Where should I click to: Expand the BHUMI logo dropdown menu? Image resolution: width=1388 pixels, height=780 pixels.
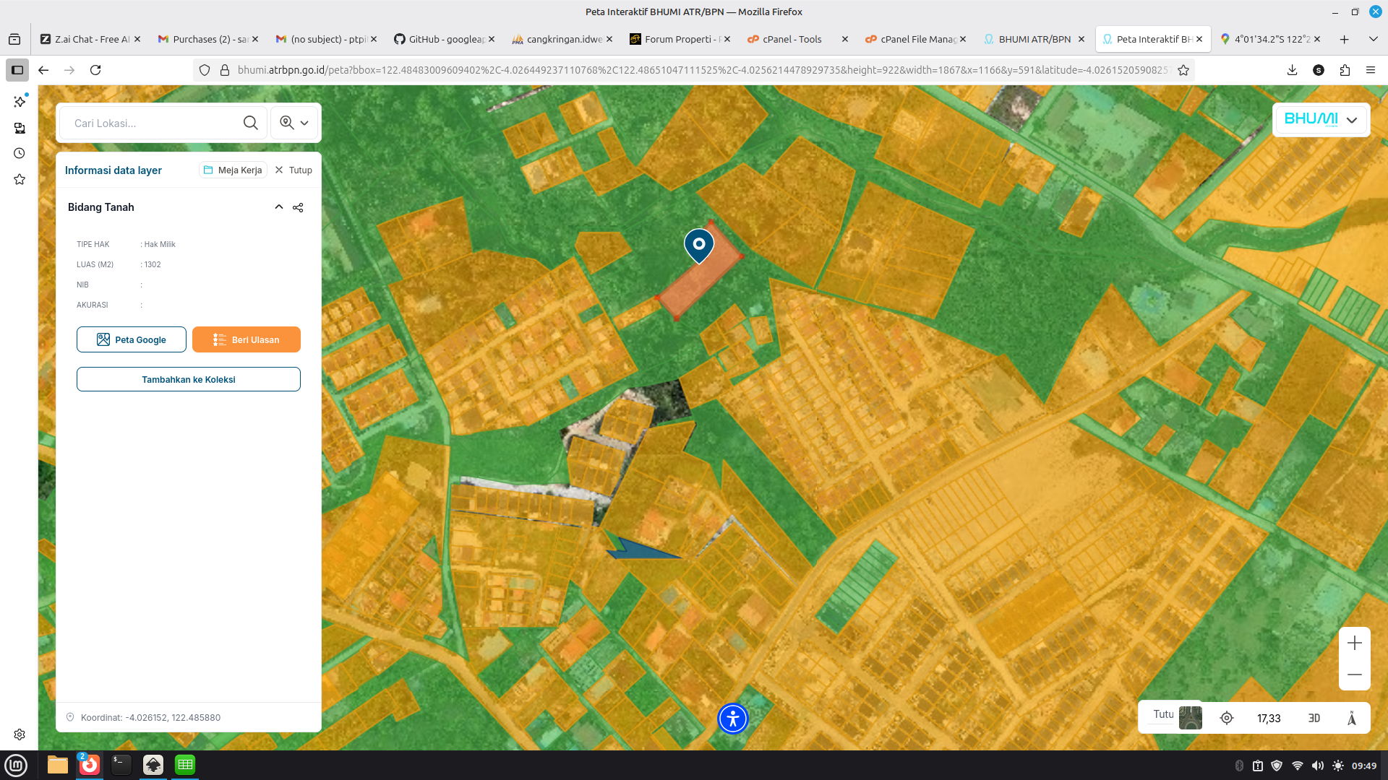[x=1351, y=120]
